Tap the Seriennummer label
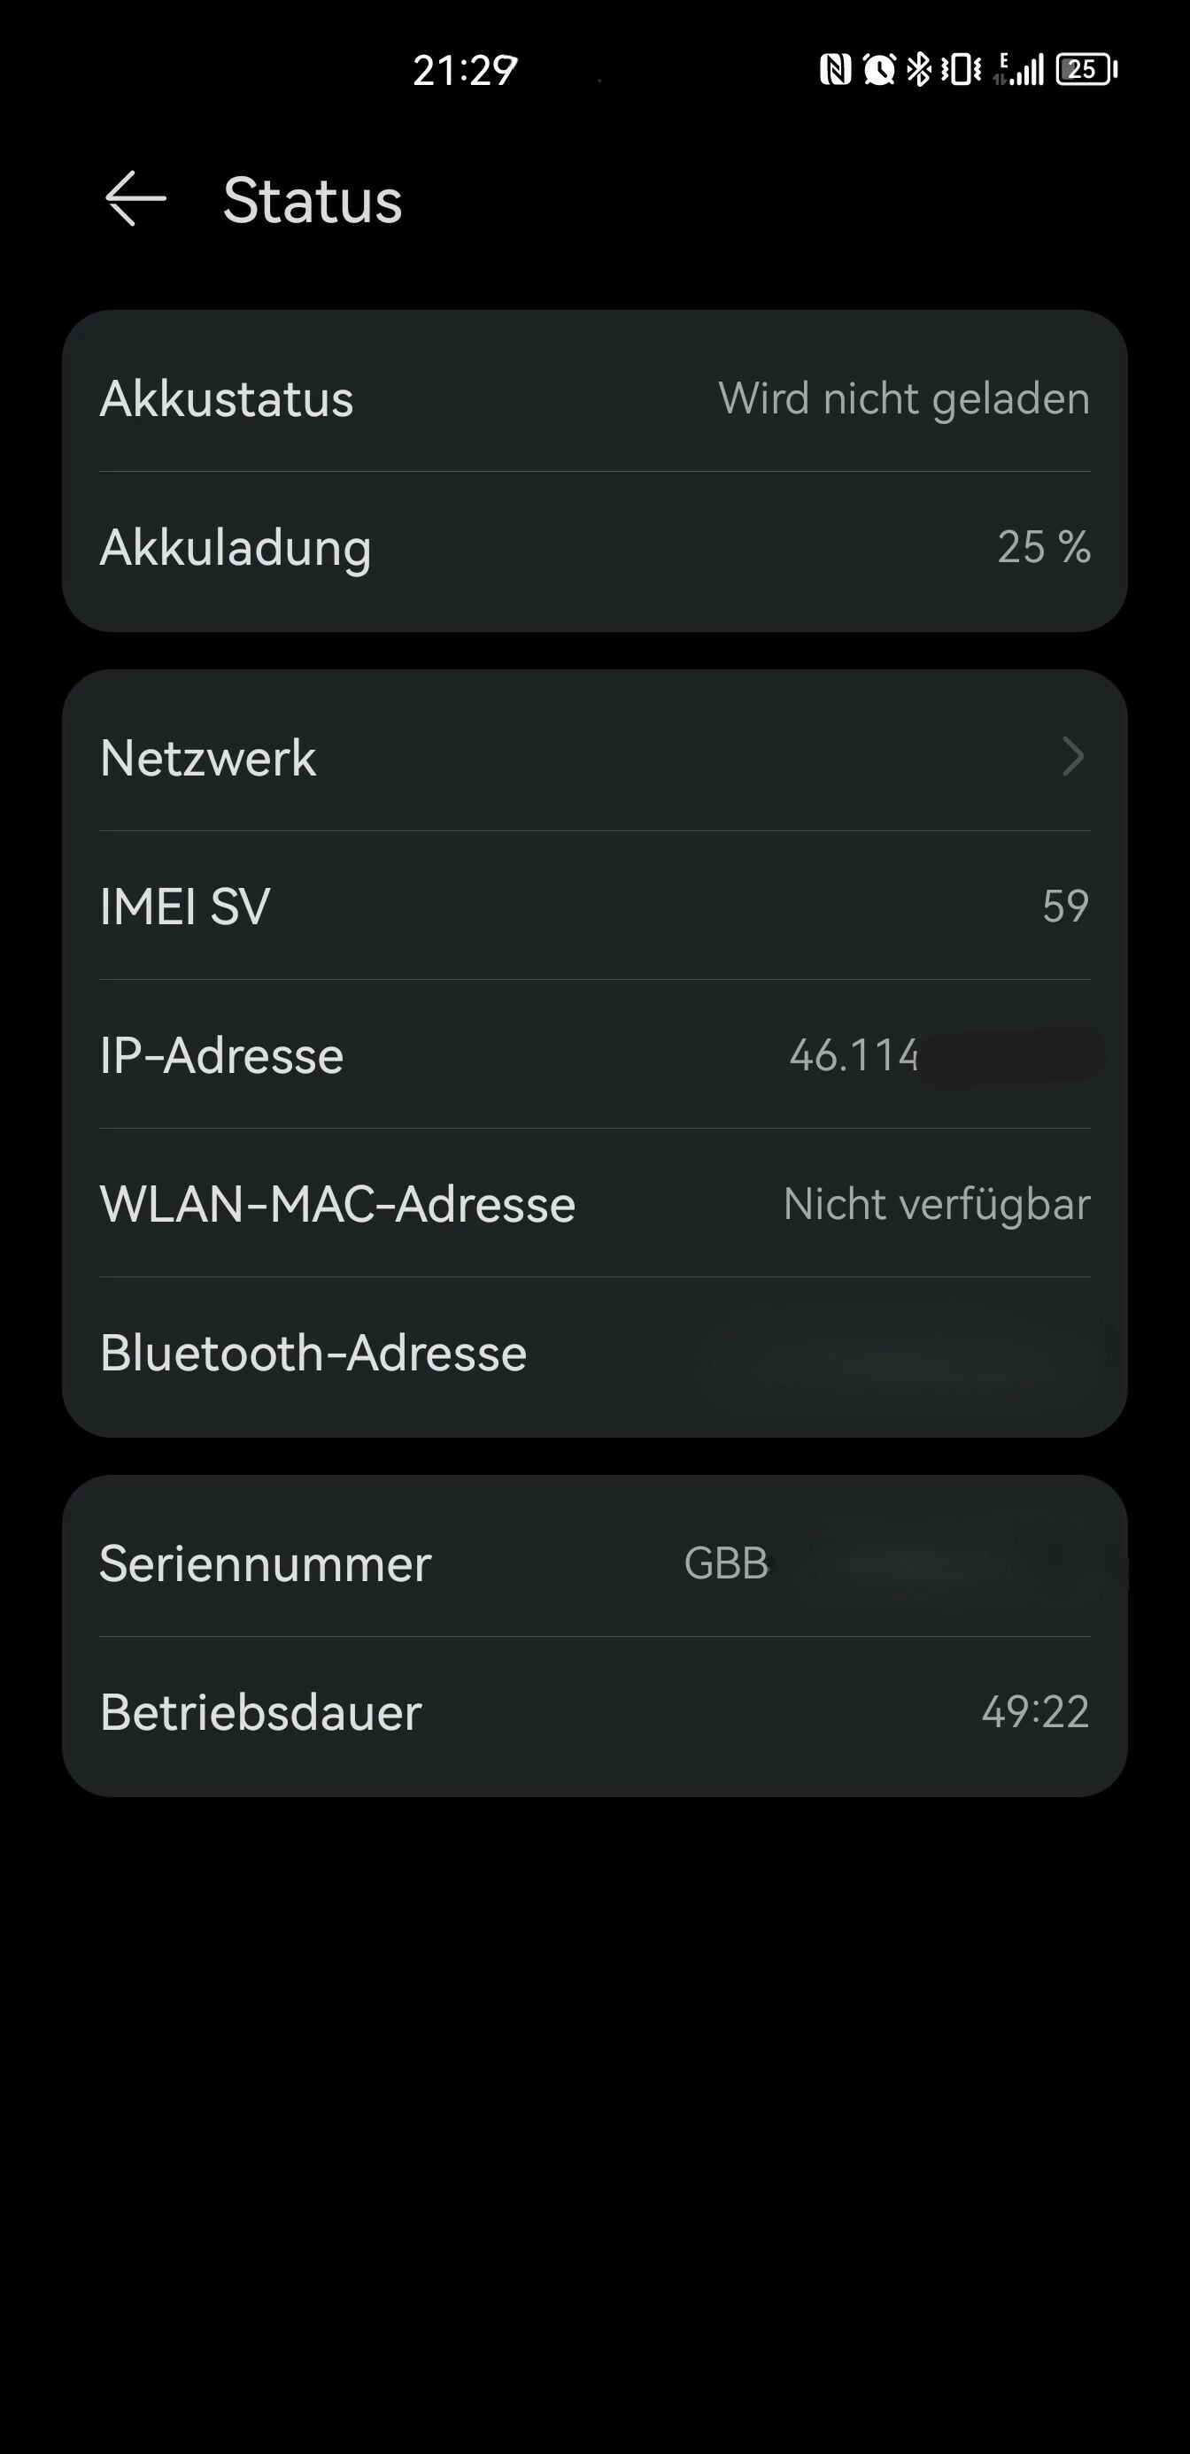 [265, 1564]
